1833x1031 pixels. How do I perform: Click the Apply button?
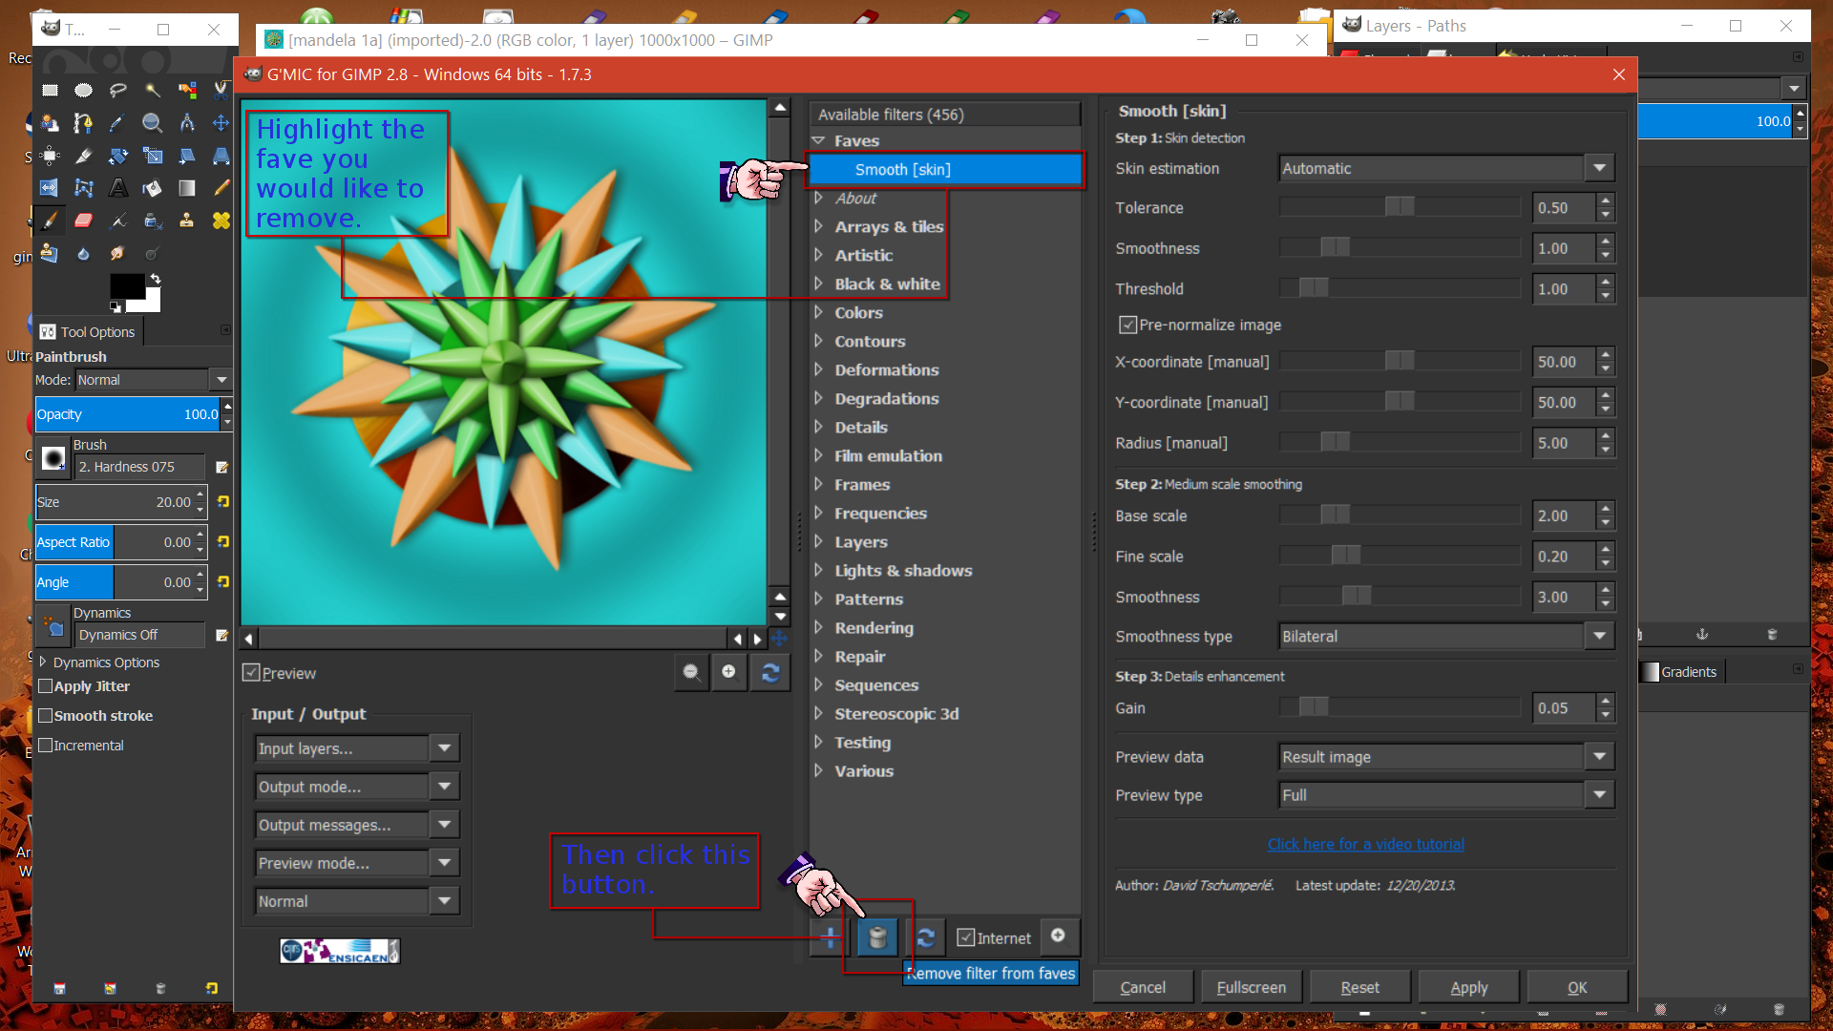1468,987
